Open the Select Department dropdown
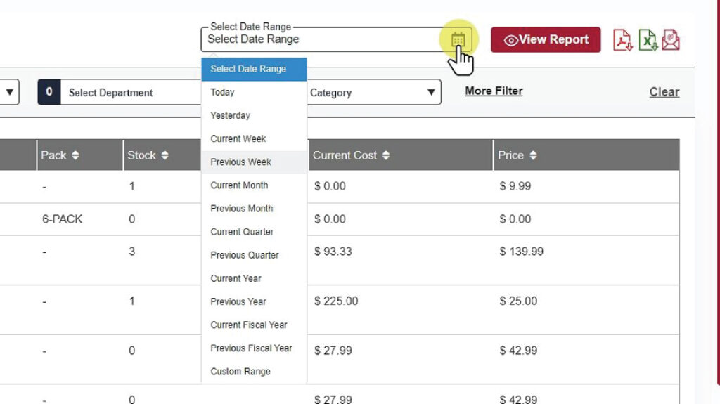Image resolution: width=720 pixels, height=404 pixels. (x=120, y=93)
